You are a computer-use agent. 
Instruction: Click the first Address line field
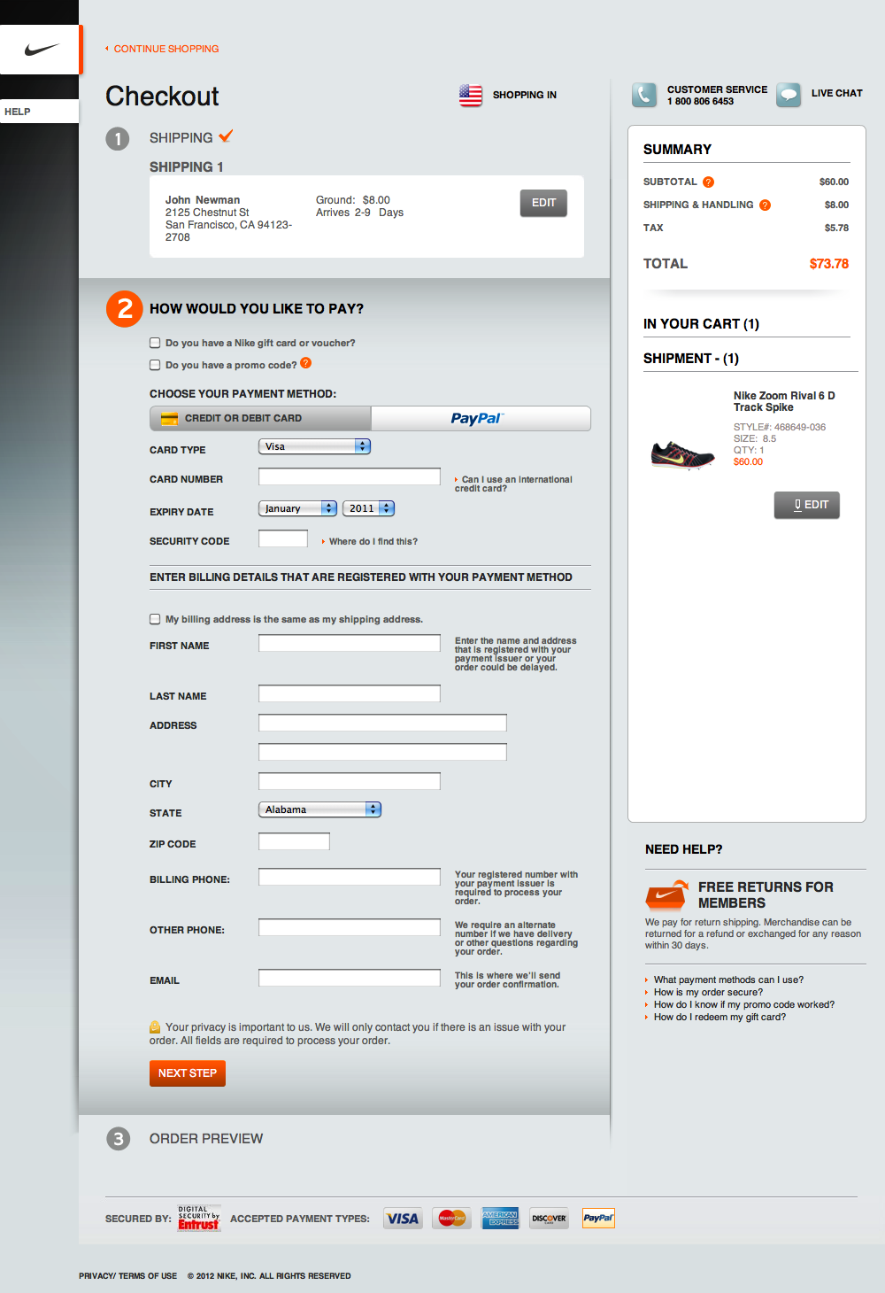[x=382, y=723]
